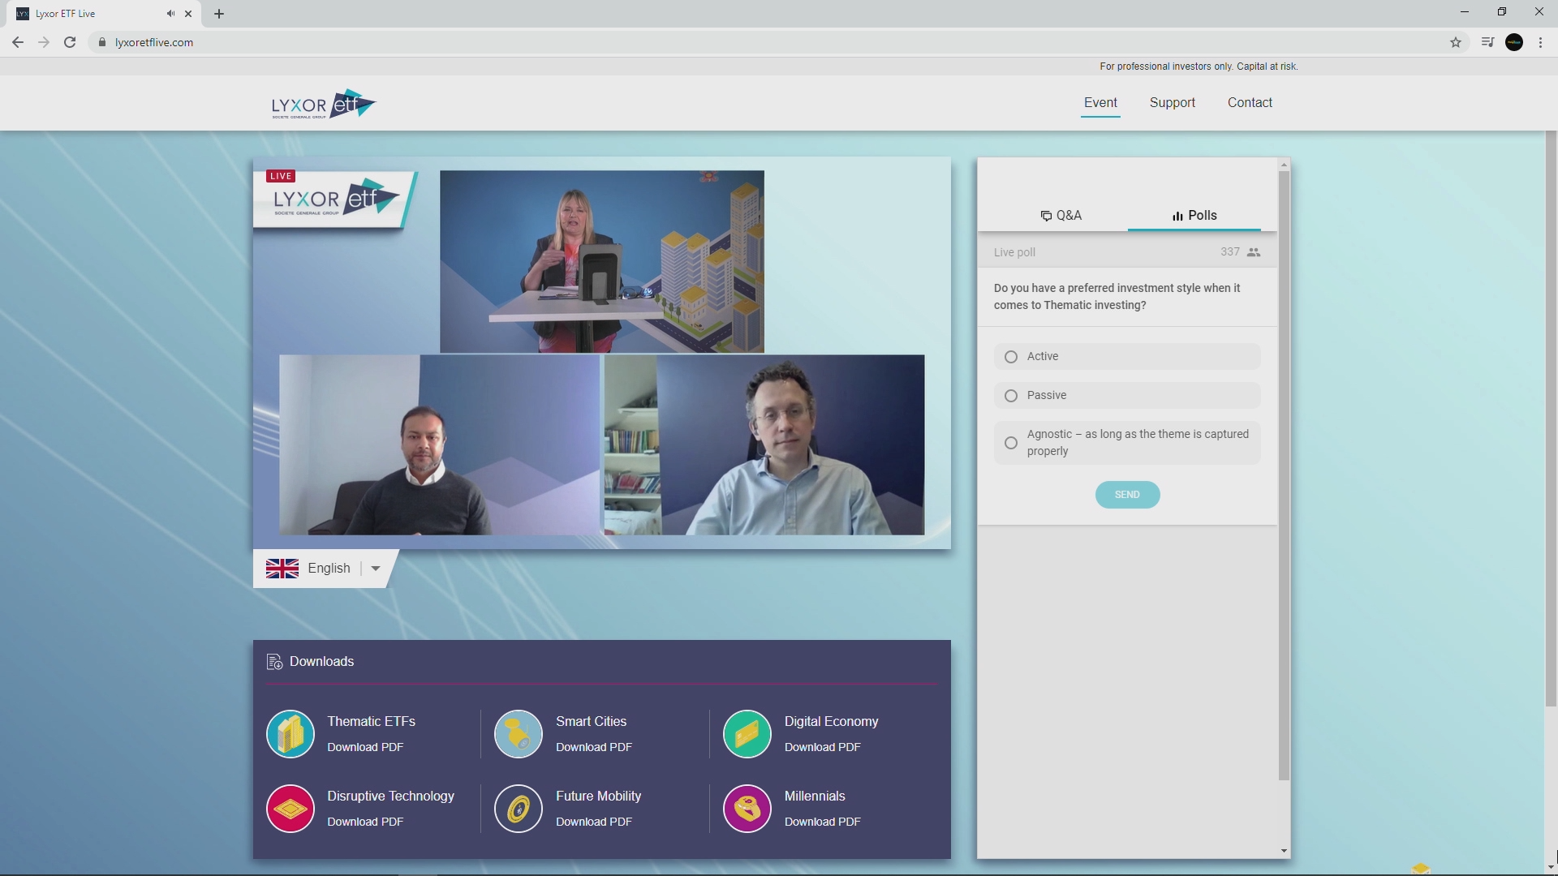Select the Passive poll option
Screen dimensions: 1558x876
(x=1127, y=396)
